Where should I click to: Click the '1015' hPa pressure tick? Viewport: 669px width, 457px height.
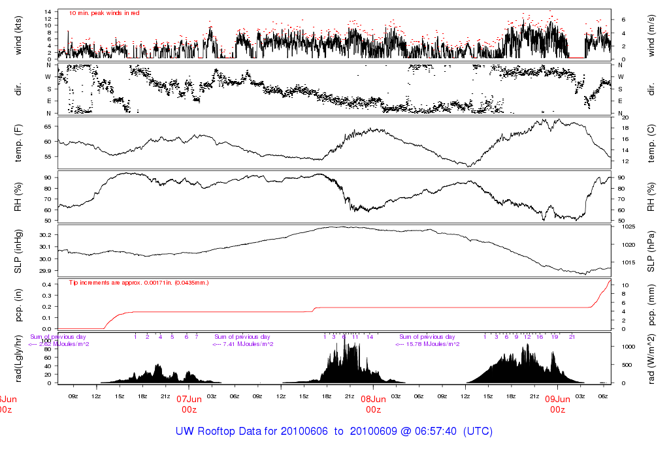[628, 262]
